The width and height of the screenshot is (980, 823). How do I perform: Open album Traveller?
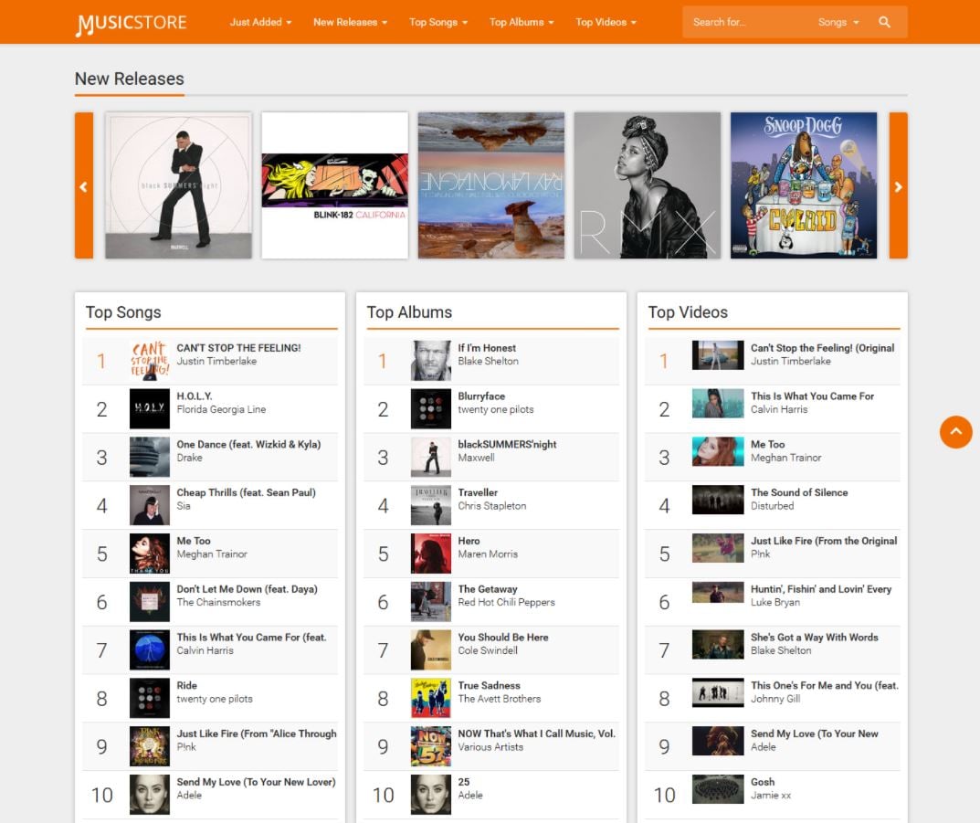[x=478, y=492]
